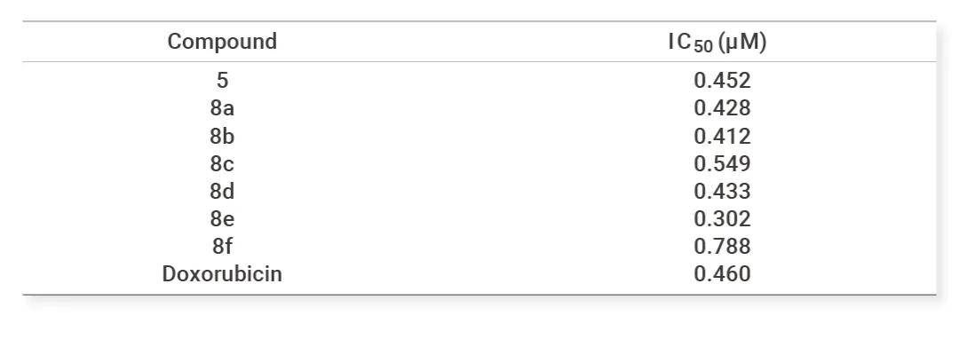Select the Doxorubicin row label
The width and height of the screenshot is (959, 339).
(x=222, y=273)
